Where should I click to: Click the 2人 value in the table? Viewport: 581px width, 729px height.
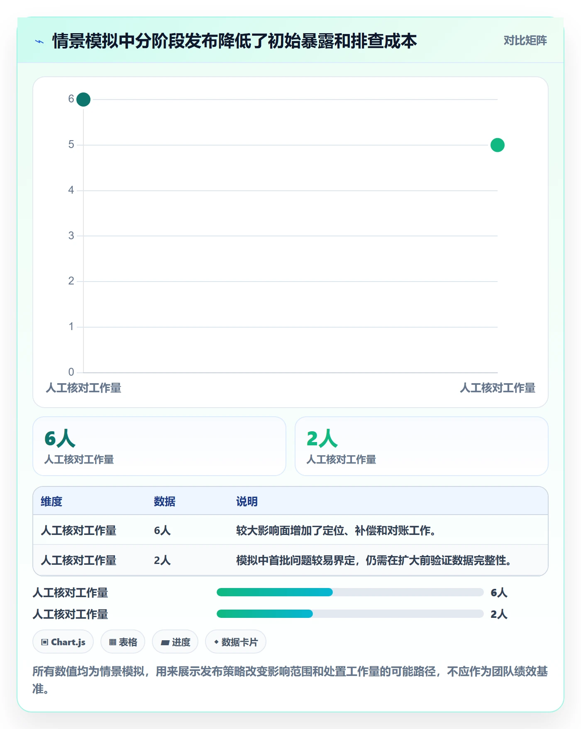[x=162, y=560]
